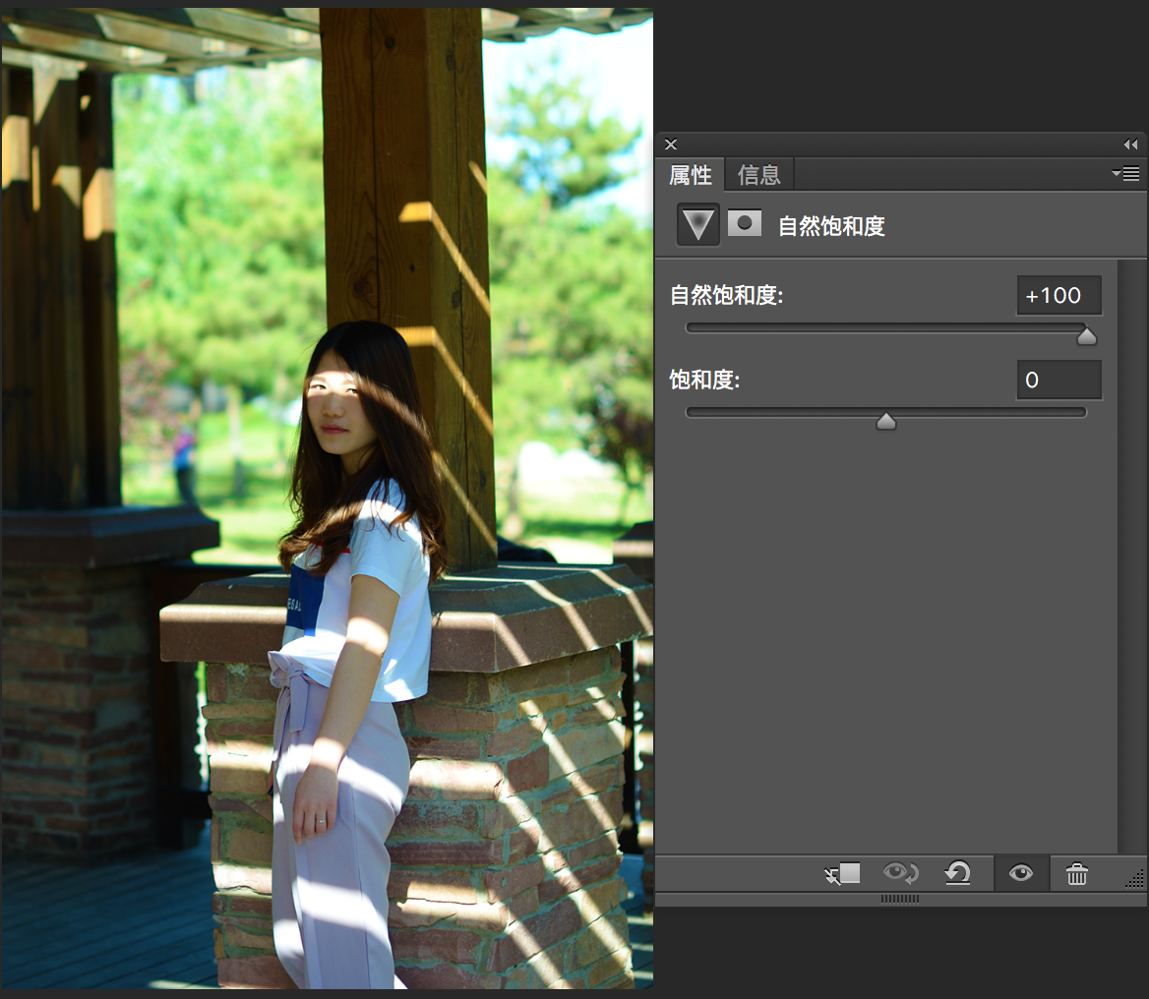Viewport: 1149px width, 999px height.
Task: Click the 自然饱和度: slider label
Action: (726, 295)
